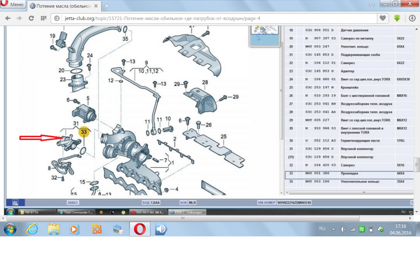Screen dimensions: 420x277
Task: Open the RU input language selector
Action: pyautogui.click(x=322, y=228)
